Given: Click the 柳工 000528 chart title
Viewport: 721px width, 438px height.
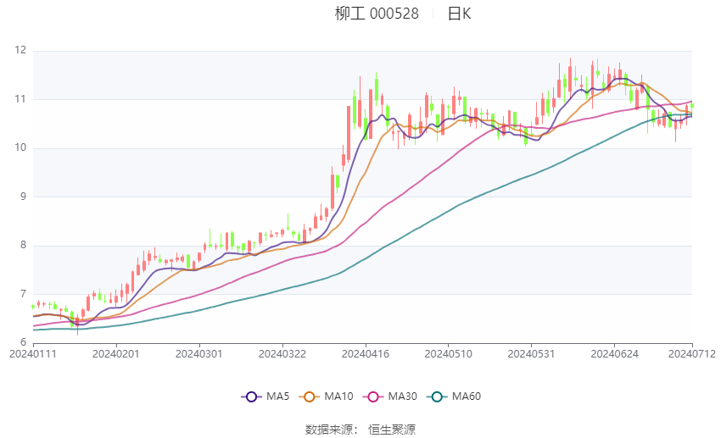Looking at the screenshot, I should pyautogui.click(x=377, y=14).
